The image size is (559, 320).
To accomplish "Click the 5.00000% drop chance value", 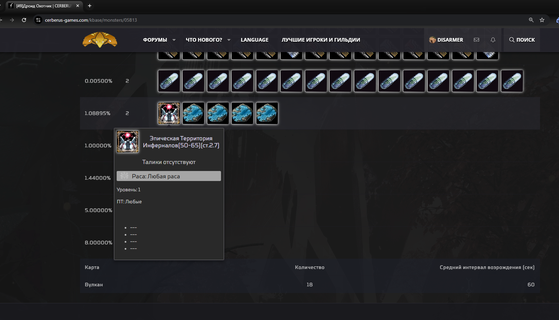I will point(98,210).
